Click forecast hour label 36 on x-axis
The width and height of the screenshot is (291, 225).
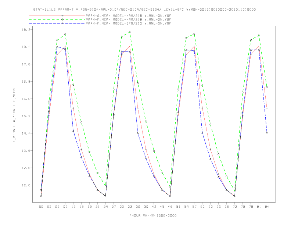pyautogui.click(x=138, y=207)
